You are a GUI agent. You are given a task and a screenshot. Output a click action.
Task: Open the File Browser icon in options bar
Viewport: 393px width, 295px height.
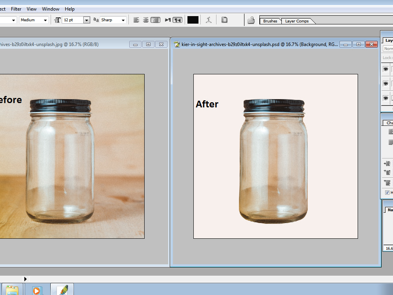click(x=251, y=20)
